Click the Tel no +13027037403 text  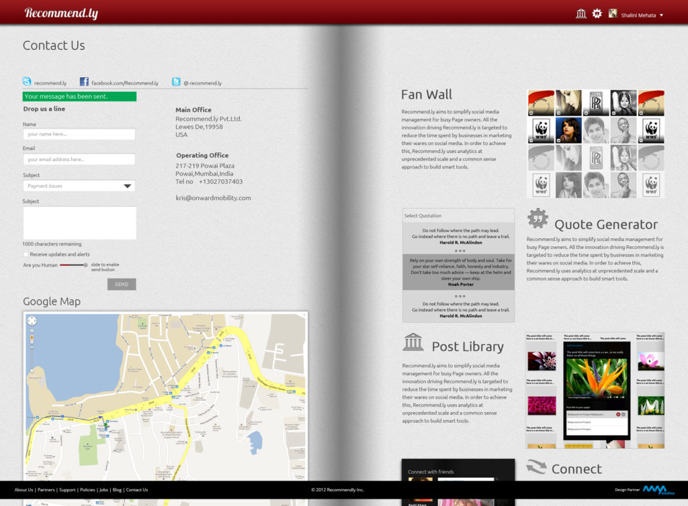coord(209,182)
